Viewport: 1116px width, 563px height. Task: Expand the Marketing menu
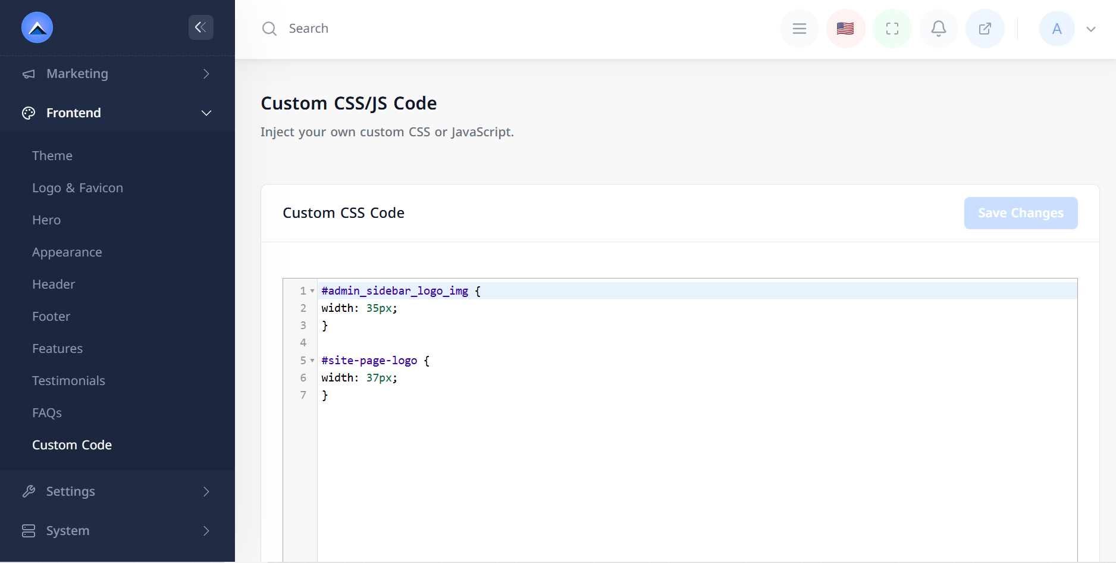pos(117,74)
